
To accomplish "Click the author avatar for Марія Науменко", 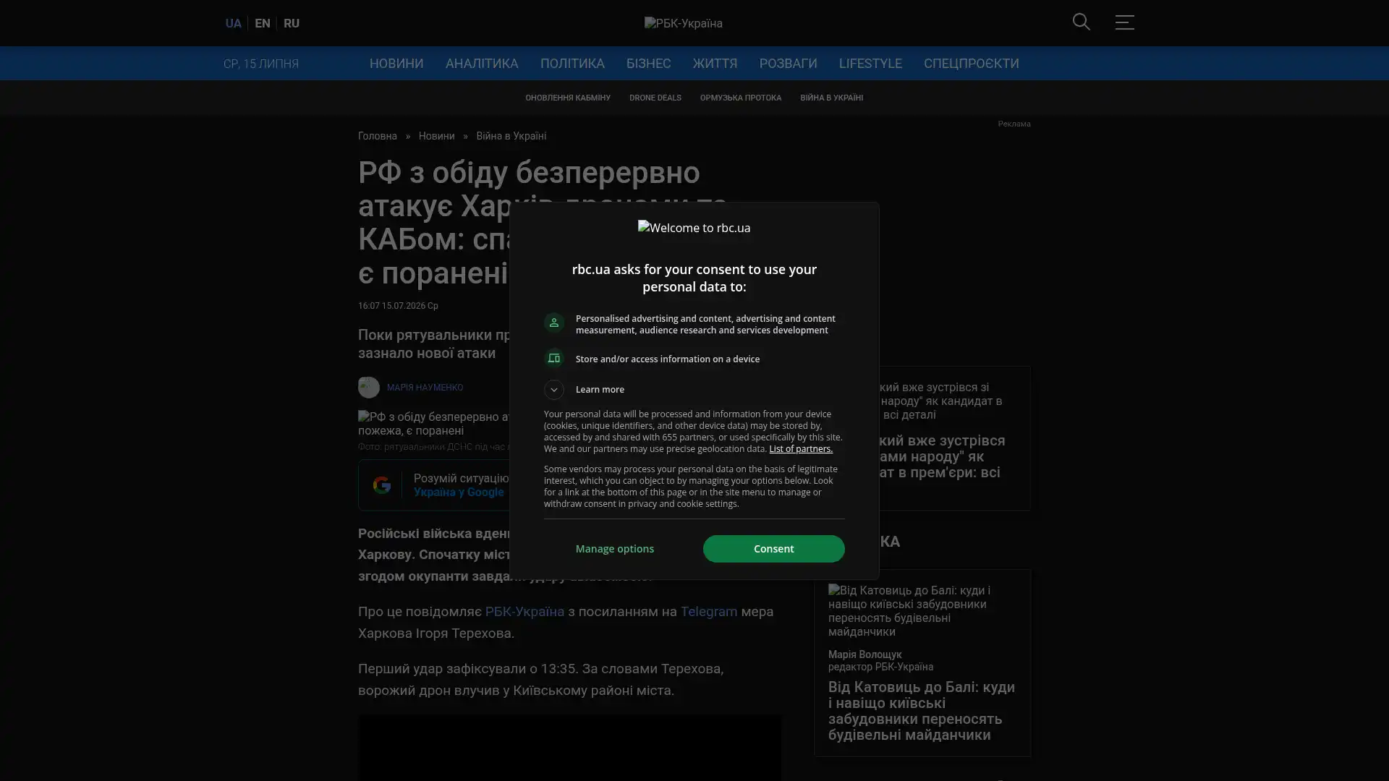I will point(368,388).
